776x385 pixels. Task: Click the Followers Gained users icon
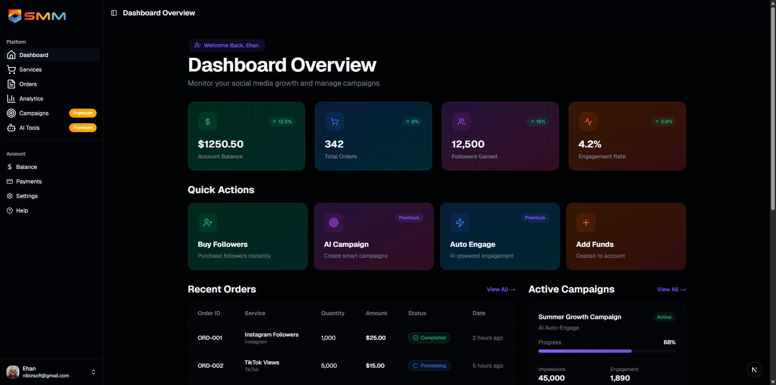tap(462, 122)
